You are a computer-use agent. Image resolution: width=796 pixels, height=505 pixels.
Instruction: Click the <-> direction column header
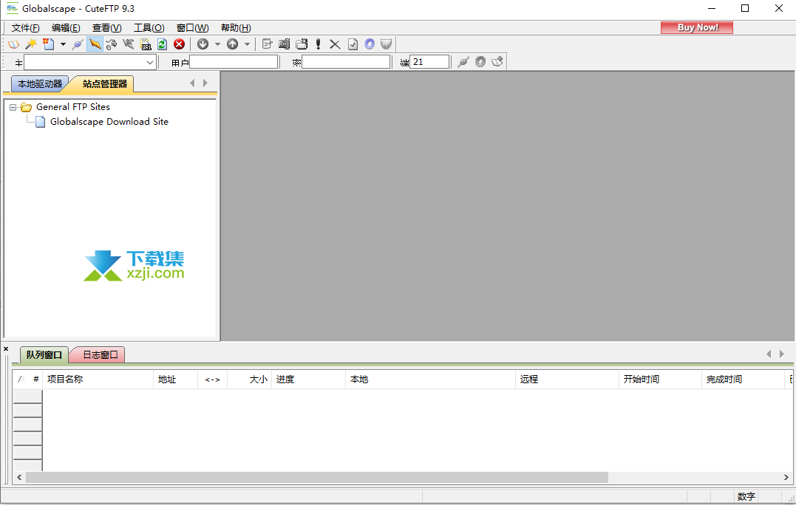pyautogui.click(x=213, y=379)
